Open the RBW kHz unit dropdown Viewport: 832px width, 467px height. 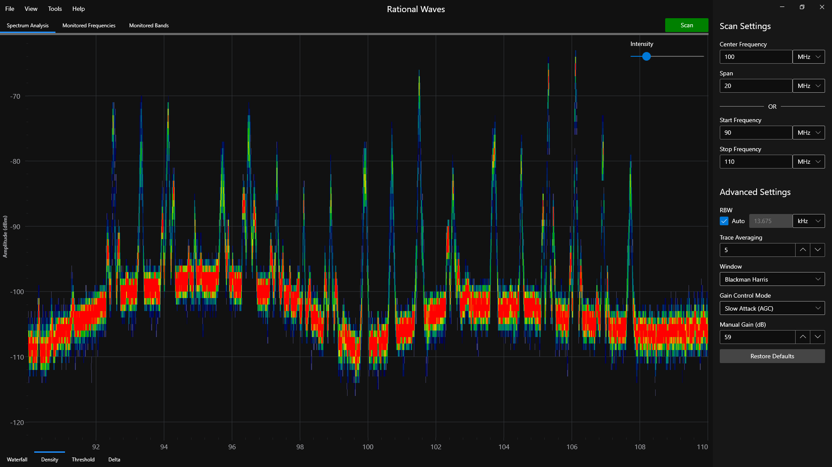point(809,221)
